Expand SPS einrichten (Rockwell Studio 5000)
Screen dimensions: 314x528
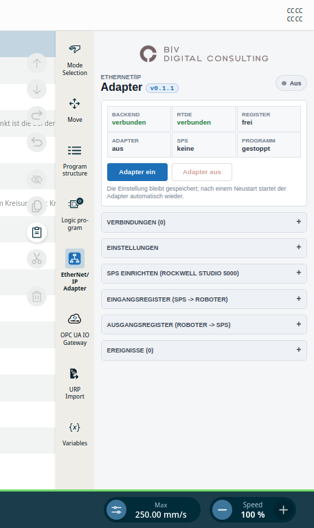(x=204, y=273)
